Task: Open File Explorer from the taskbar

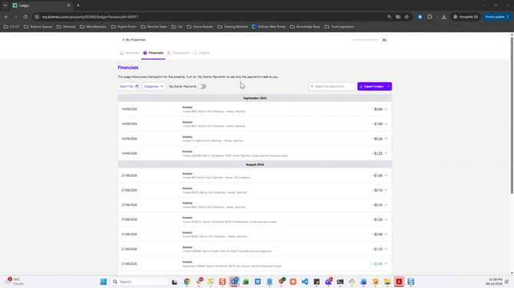Action: click(387, 282)
